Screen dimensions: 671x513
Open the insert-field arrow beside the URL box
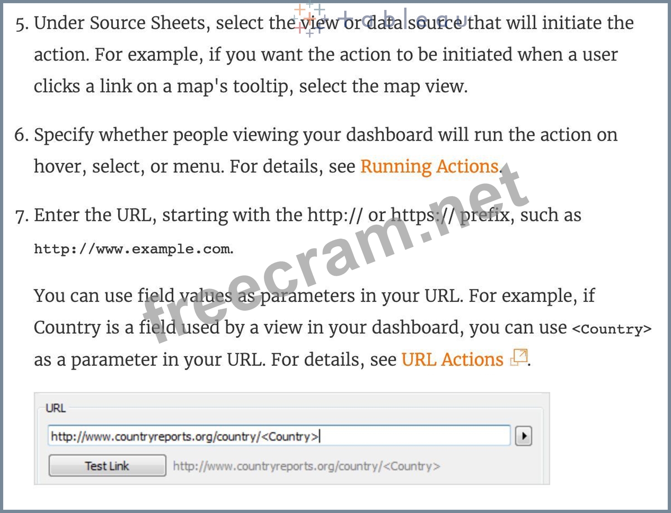pyautogui.click(x=524, y=436)
